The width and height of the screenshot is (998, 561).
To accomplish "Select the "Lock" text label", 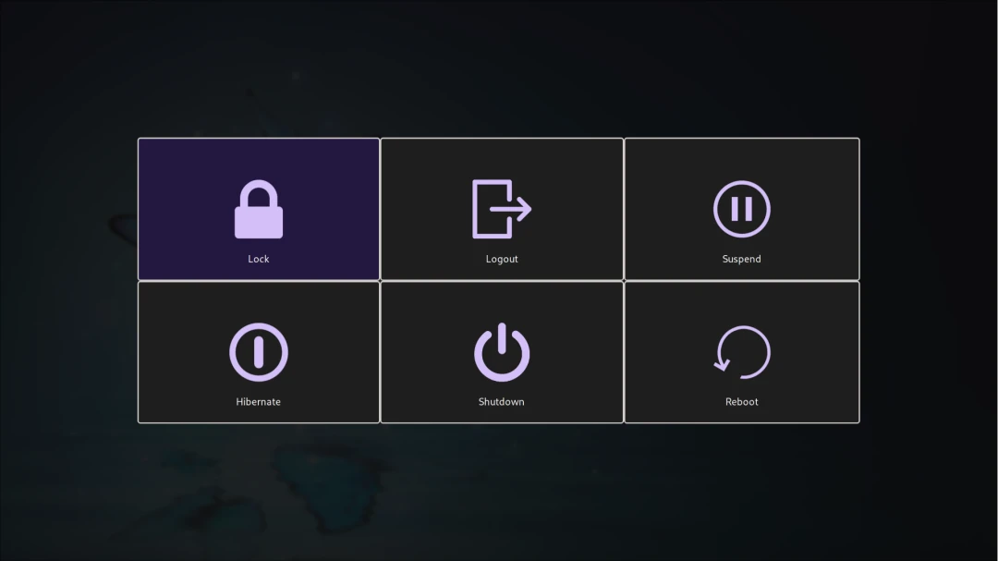I will pyautogui.click(x=259, y=259).
